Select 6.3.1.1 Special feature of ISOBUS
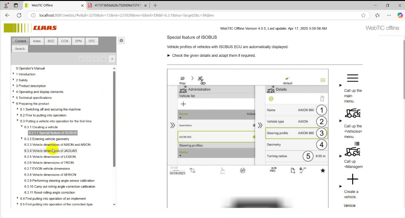405x218 pixels. point(53,133)
